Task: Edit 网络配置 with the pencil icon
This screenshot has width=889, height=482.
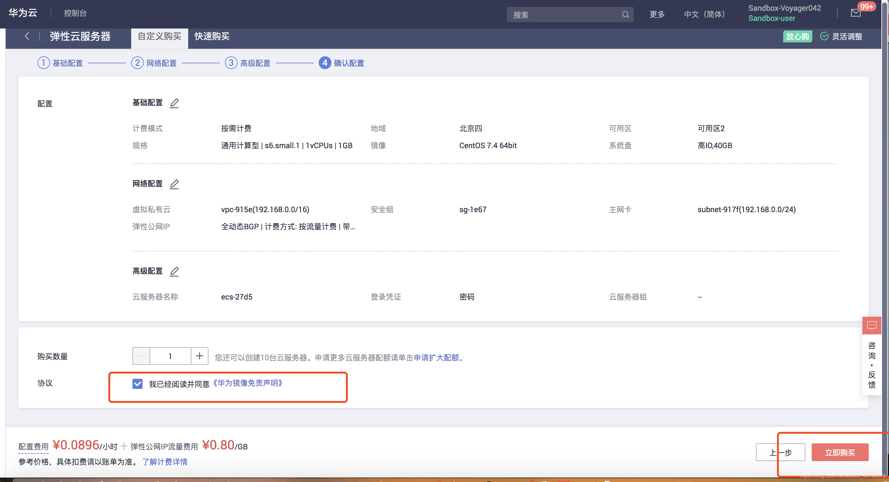Action: pyautogui.click(x=174, y=184)
